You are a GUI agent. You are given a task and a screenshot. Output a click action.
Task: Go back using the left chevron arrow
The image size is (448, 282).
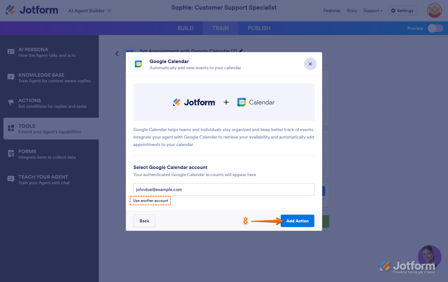pyautogui.click(x=117, y=54)
